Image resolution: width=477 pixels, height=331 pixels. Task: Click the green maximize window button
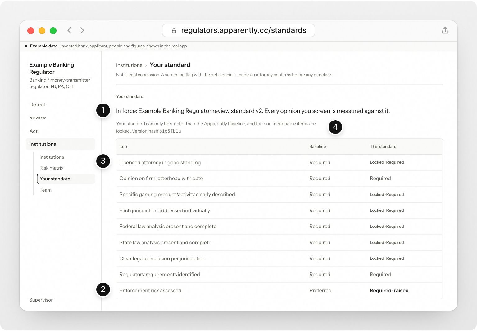click(53, 30)
